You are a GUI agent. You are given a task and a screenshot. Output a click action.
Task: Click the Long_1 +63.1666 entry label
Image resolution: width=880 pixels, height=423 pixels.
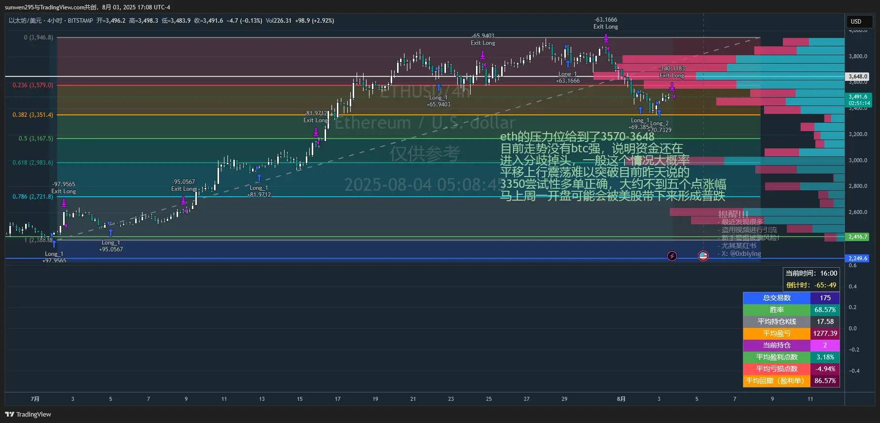(x=568, y=77)
